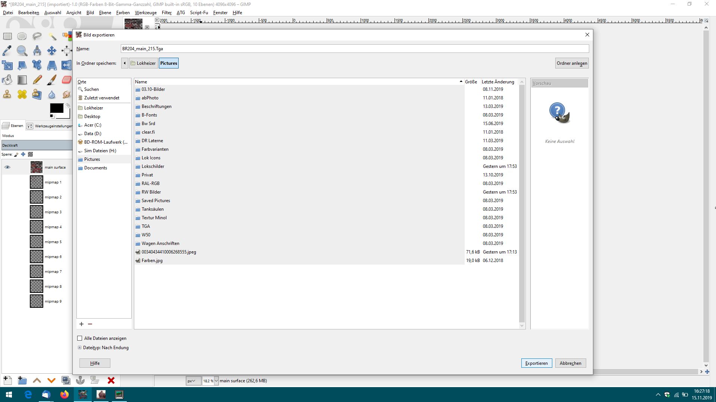Choose the Move tool
716x402 pixels.
tap(52, 50)
